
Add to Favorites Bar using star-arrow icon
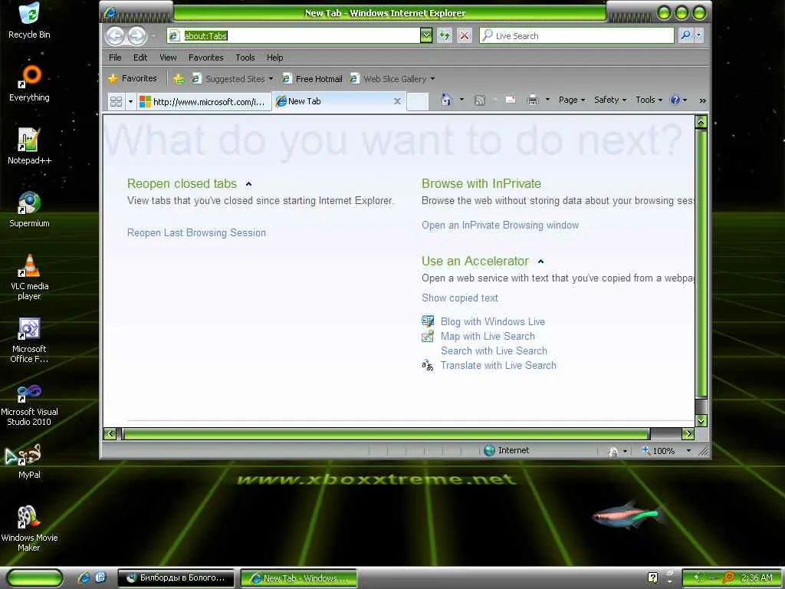(x=179, y=79)
